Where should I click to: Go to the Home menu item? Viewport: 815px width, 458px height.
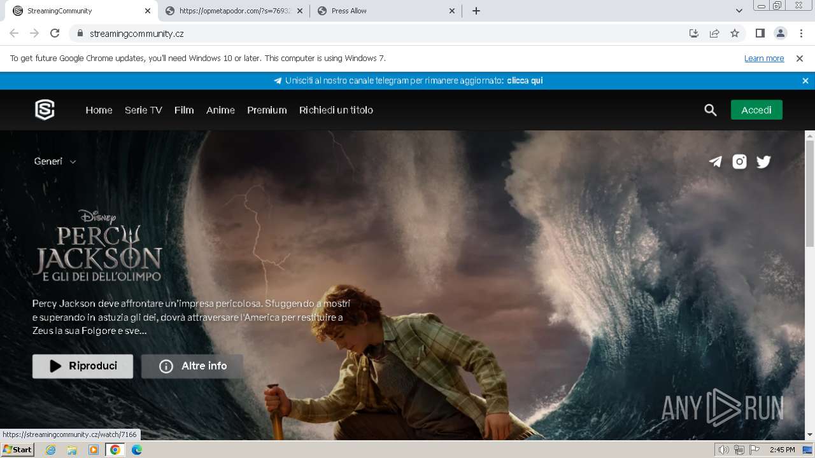tap(99, 110)
